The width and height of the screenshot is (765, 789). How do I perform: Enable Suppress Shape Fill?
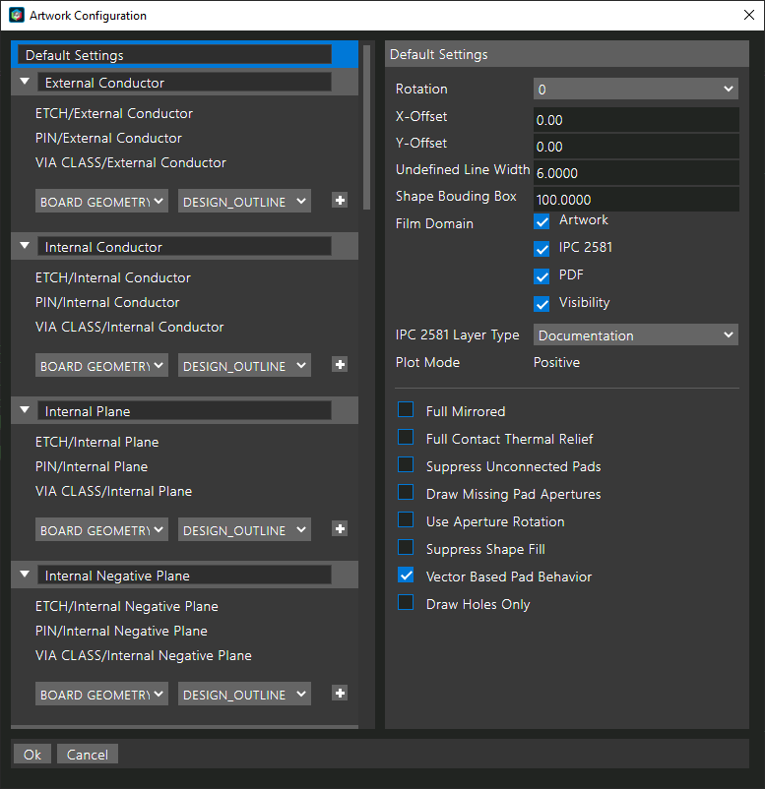click(x=406, y=547)
